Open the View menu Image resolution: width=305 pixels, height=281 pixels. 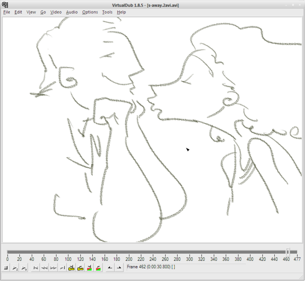[31, 12]
